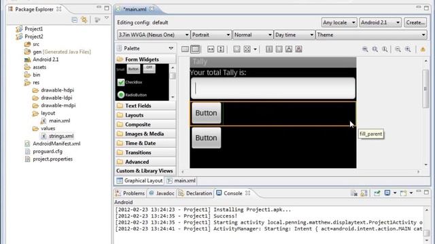435x244 pixels.
Task: Open the Android 2.1 target dropdown
Action: point(380,22)
